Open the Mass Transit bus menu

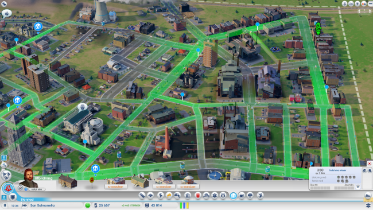[x=242, y=196]
